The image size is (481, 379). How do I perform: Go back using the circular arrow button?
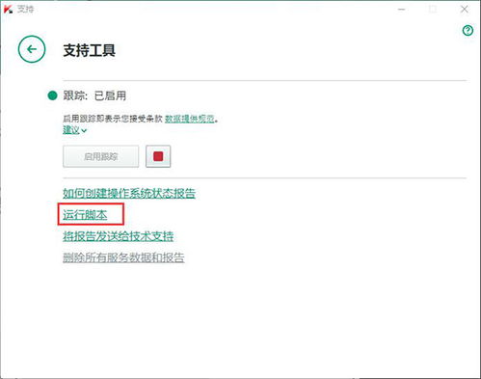[32, 49]
